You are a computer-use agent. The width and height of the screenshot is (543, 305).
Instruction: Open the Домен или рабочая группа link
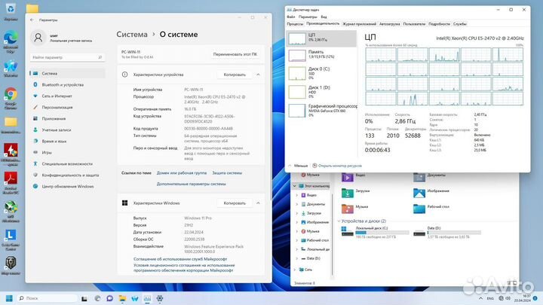tap(182, 173)
